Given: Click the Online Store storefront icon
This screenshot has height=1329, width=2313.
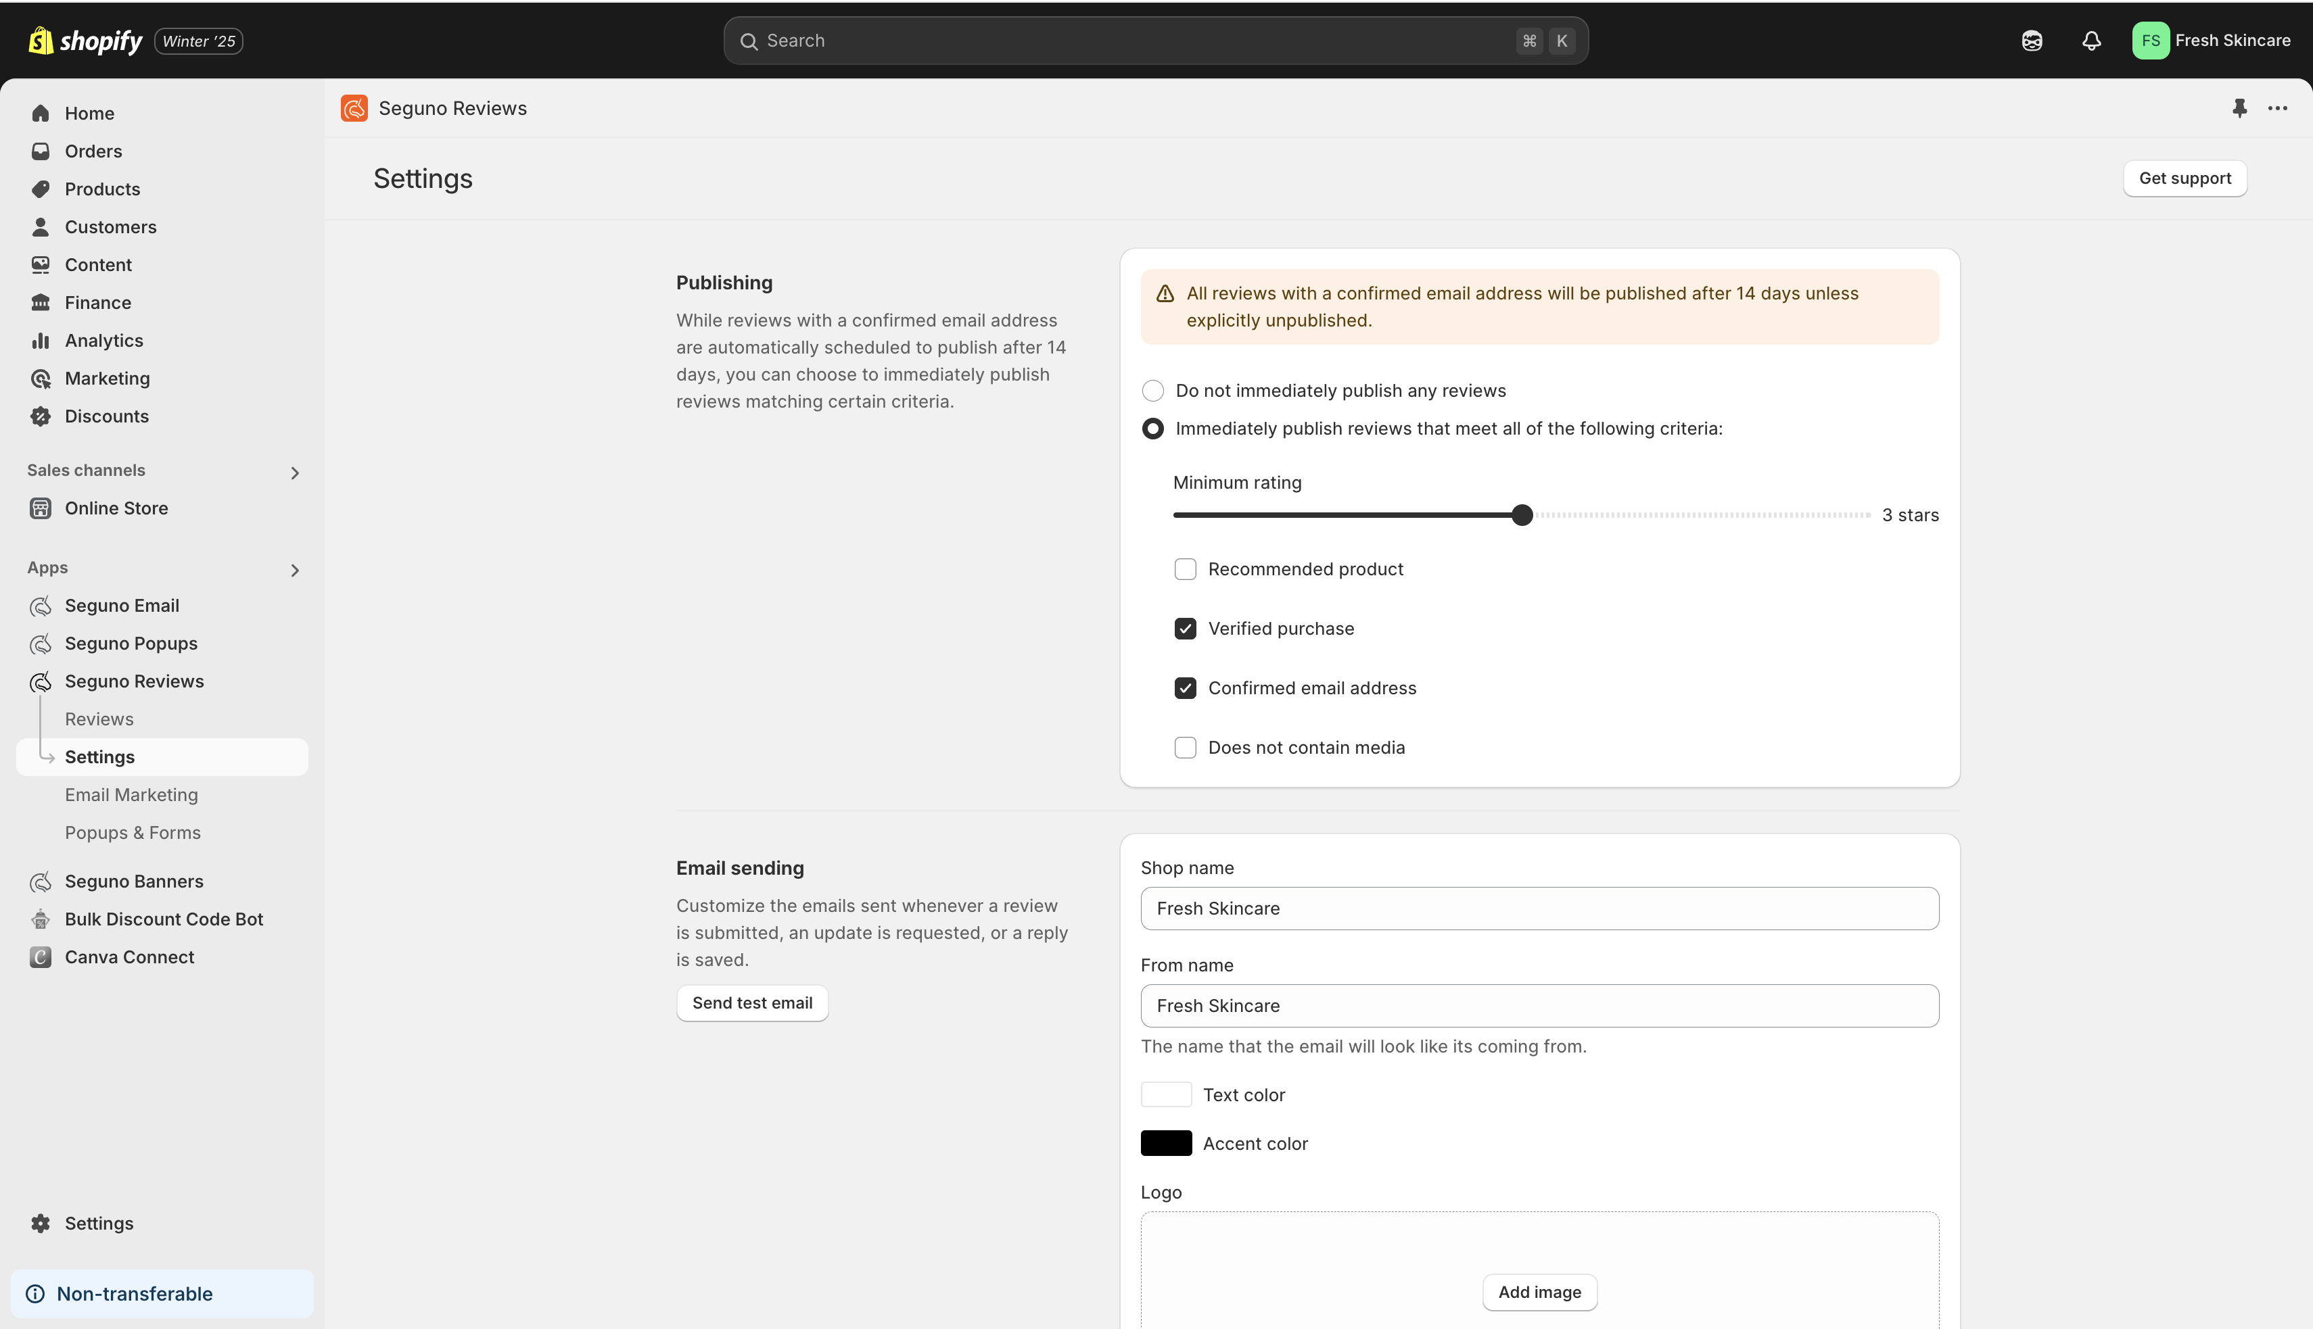Looking at the screenshot, I should click(40, 508).
